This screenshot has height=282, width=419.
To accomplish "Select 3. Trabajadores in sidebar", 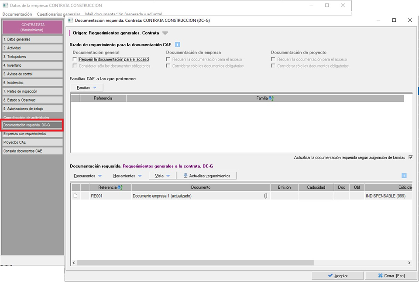I will 32,57.
